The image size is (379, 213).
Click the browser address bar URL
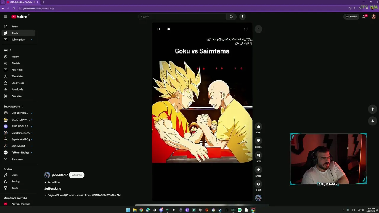pyautogui.click(x=38, y=9)
